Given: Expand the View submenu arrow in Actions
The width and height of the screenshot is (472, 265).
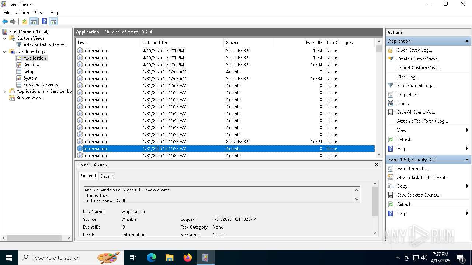Looking at the screenshot, I should pyautogui.click(x=467, y=130).
